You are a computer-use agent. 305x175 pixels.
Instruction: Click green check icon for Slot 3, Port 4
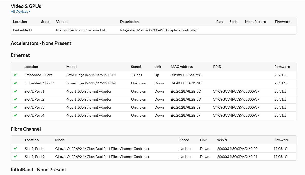pos(15,115)
